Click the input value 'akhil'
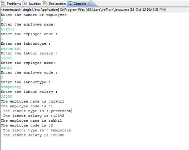The height and width of the screenshot is (150, 189). 6,68
